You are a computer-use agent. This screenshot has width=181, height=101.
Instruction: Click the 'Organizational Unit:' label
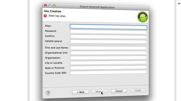click(x=57, y=53)
